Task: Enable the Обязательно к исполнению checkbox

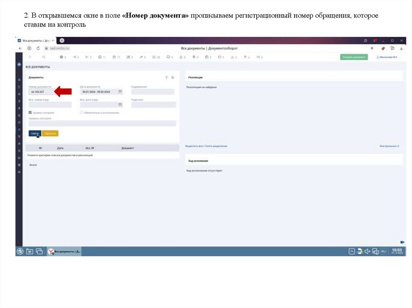Action: [81, 112]
